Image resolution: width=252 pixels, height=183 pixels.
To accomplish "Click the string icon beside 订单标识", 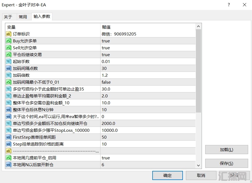I will [9, 34].
